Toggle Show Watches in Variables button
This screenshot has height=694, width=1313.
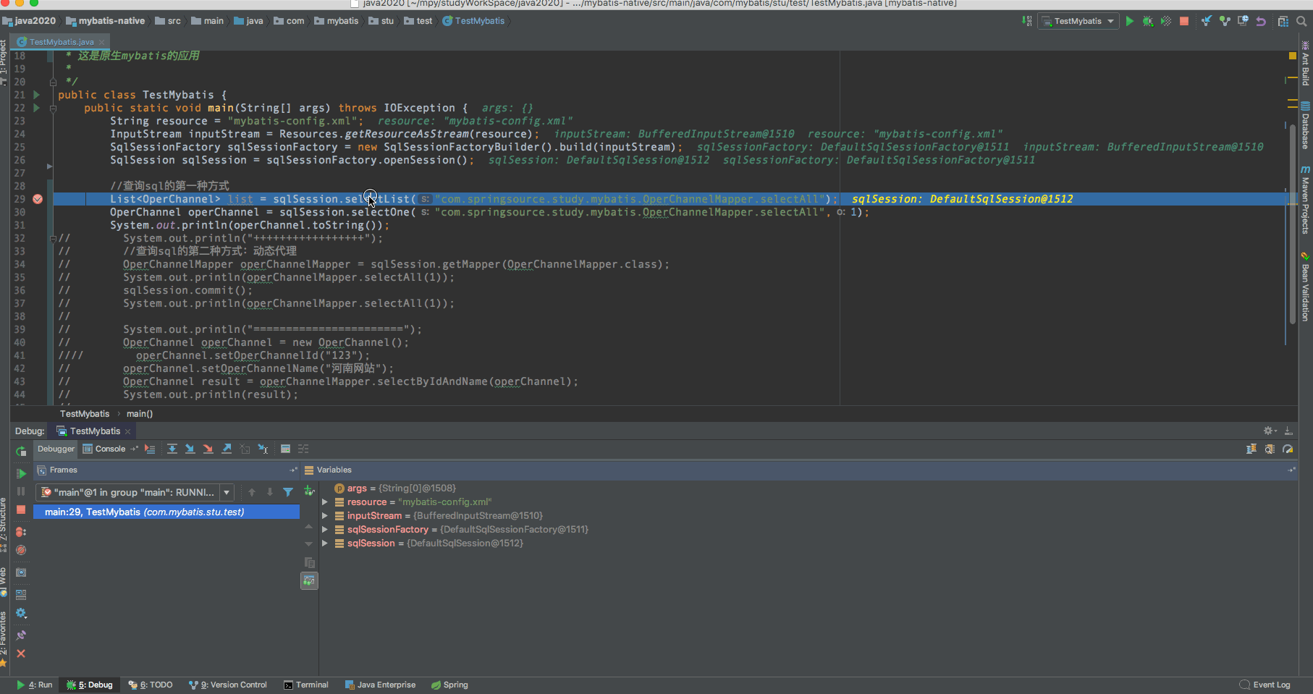309,581
